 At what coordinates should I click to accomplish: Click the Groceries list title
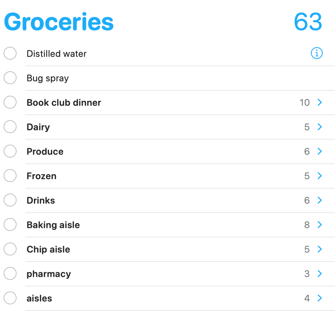(59, 22)
